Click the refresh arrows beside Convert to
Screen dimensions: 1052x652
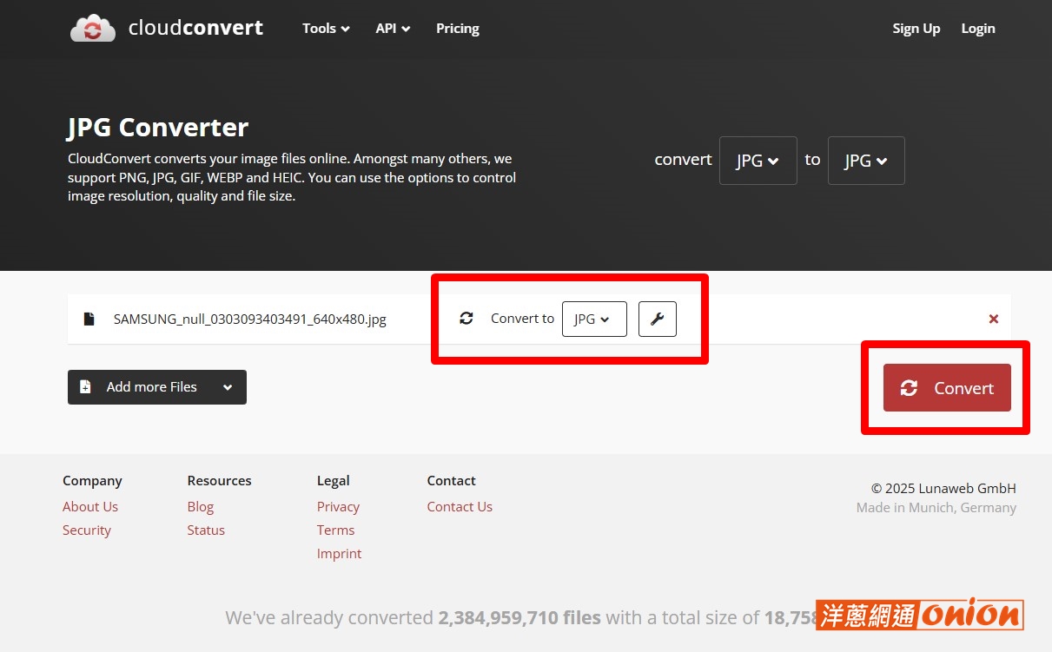(x=466, y=318)
